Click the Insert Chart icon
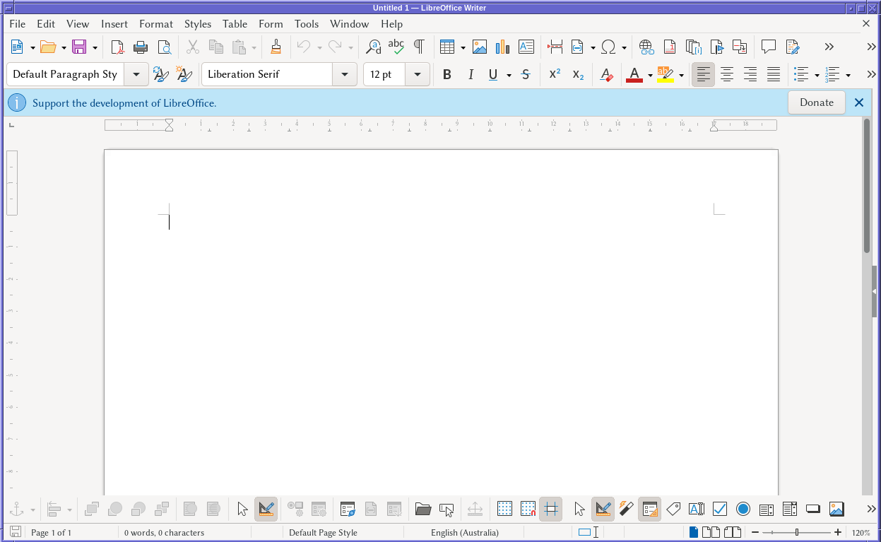 point(502,47)
